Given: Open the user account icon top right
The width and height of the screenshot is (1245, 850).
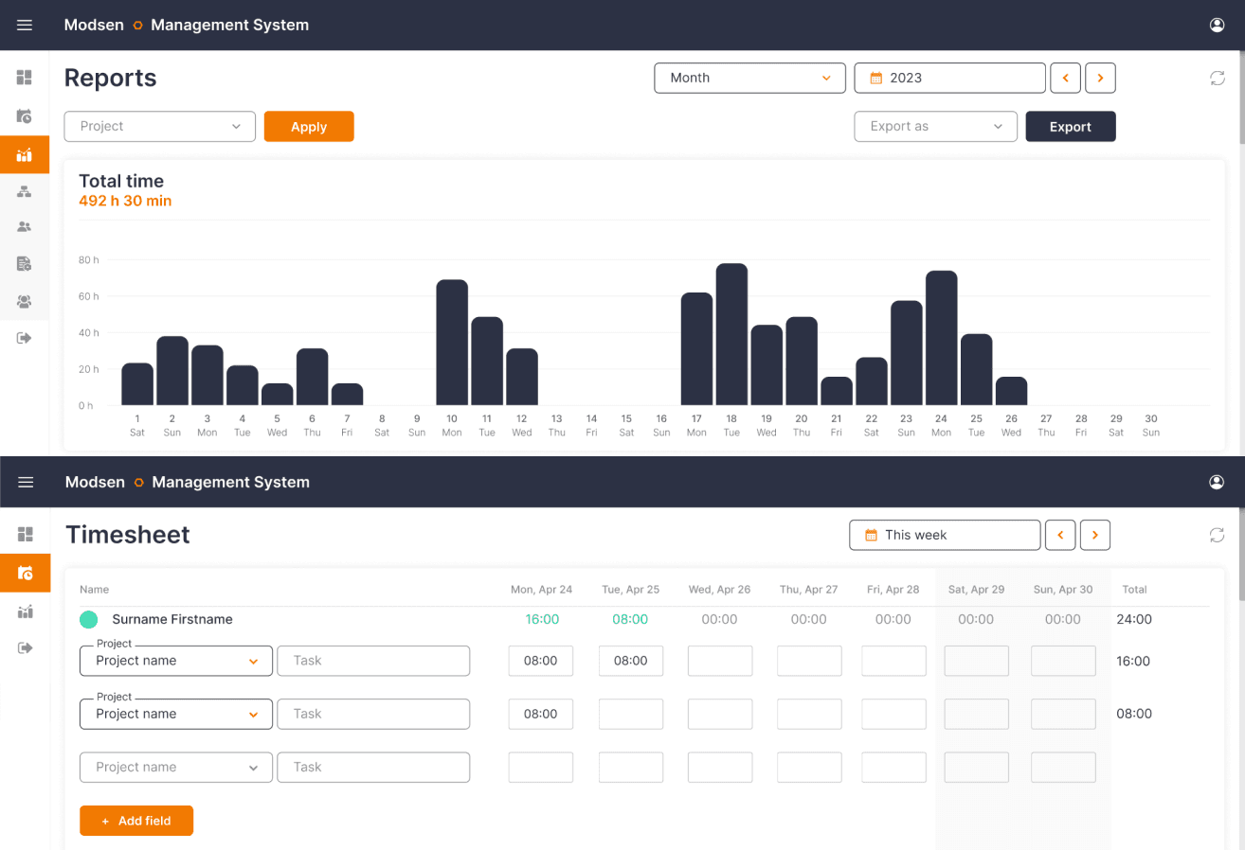Looking at the screenshot, I should (x=1217, y=25).
